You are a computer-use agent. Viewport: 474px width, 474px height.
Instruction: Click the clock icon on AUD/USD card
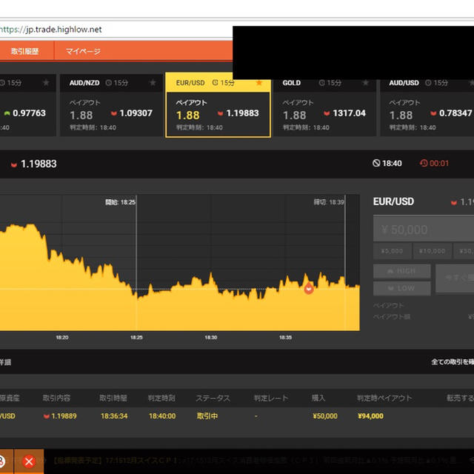coord(428,83)
